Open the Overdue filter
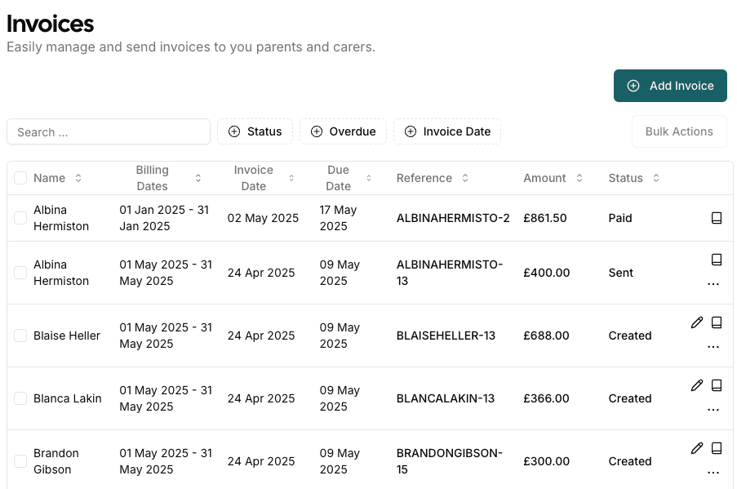This screenshot has height=489, width=737. (x=343, y=131)
